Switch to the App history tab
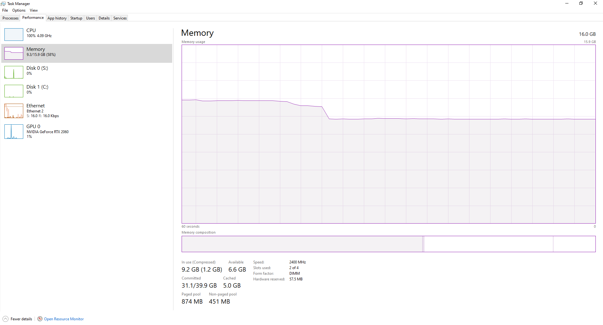The image size is (603, 325). pyautogui.click(x=57, y=18)
